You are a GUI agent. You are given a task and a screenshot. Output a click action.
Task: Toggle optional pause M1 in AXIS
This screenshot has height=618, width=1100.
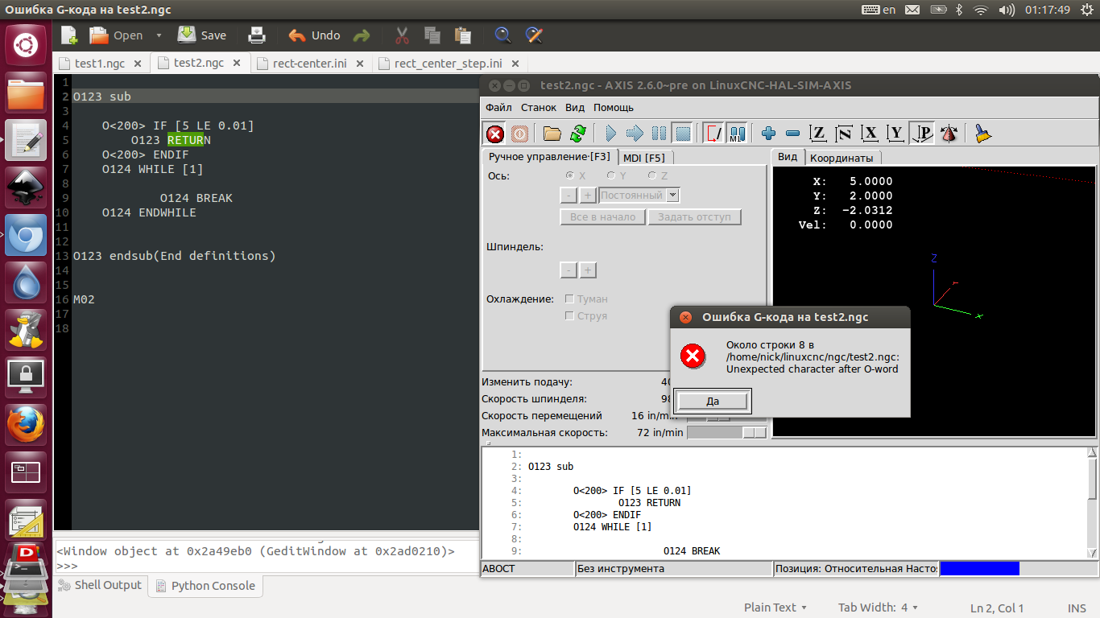737,134
